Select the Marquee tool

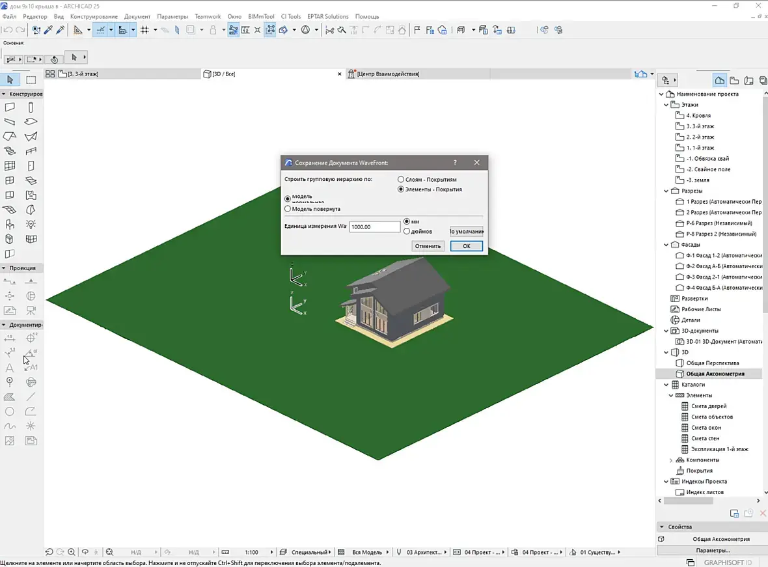pos(31,80)
